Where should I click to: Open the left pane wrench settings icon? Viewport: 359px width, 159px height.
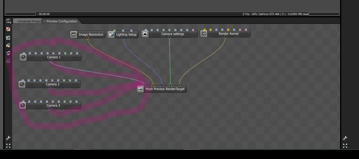pyautogui.click(x=8, y=138)
